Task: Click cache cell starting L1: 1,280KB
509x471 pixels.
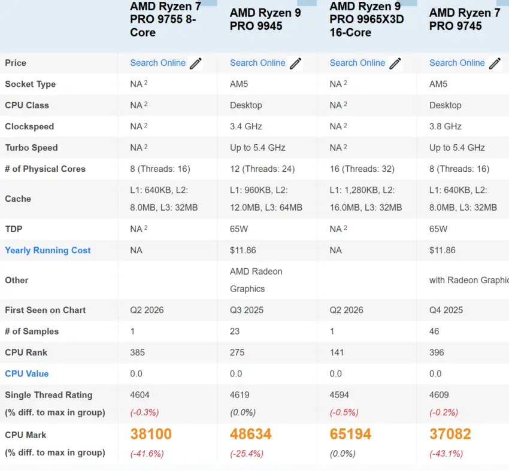Action: click(366, 199)
